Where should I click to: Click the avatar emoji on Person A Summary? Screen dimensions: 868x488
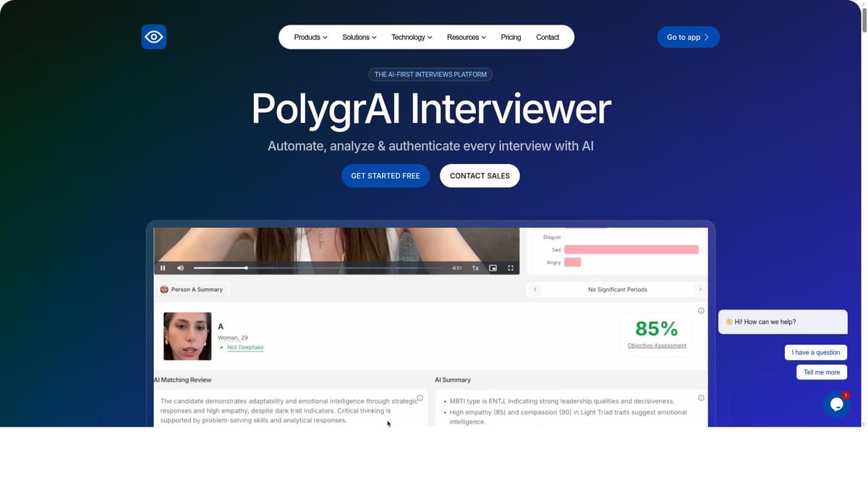164,289
